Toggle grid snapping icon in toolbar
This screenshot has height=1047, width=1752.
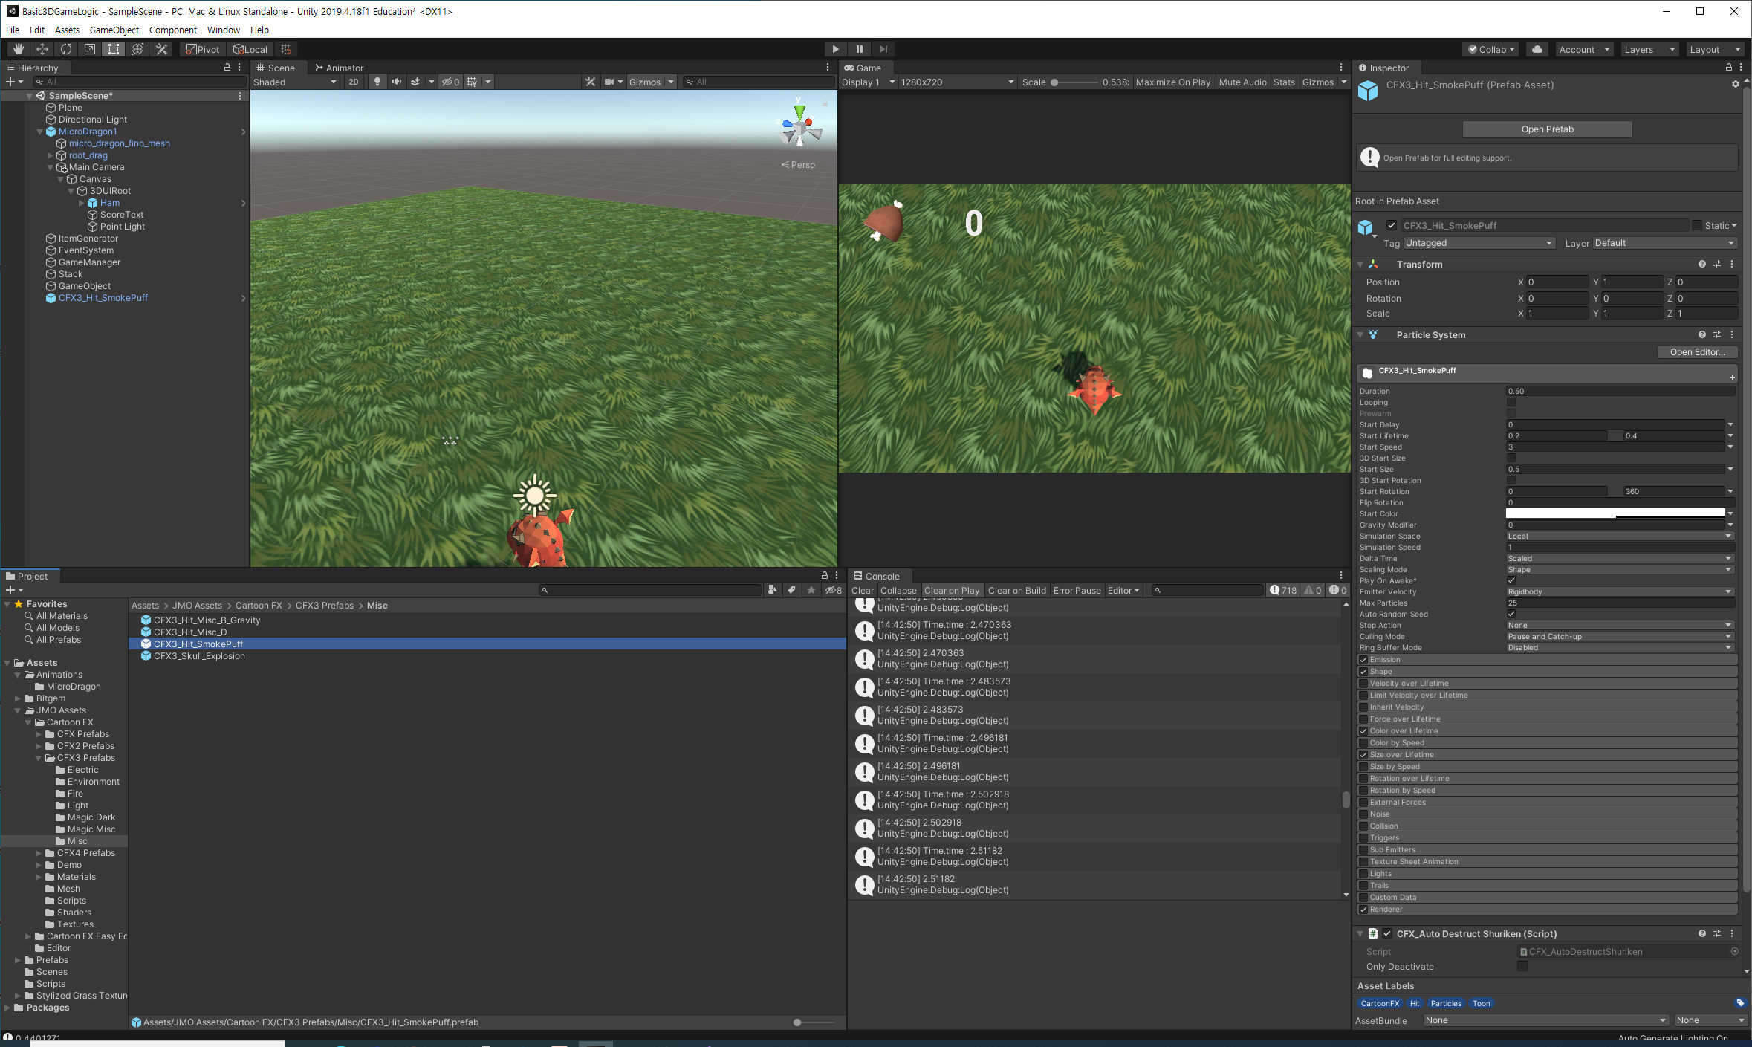tap(286, 49)
